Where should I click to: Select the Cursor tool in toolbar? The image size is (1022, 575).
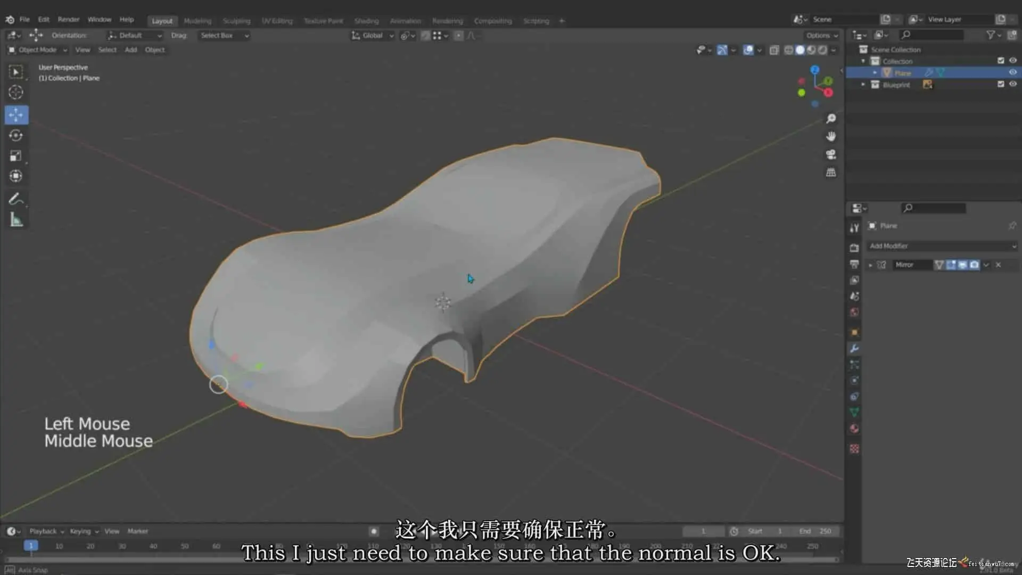[16, 92]
